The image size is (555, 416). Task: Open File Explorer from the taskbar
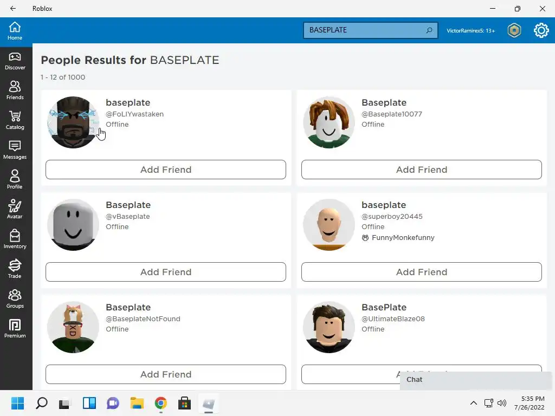coord(137,403)
